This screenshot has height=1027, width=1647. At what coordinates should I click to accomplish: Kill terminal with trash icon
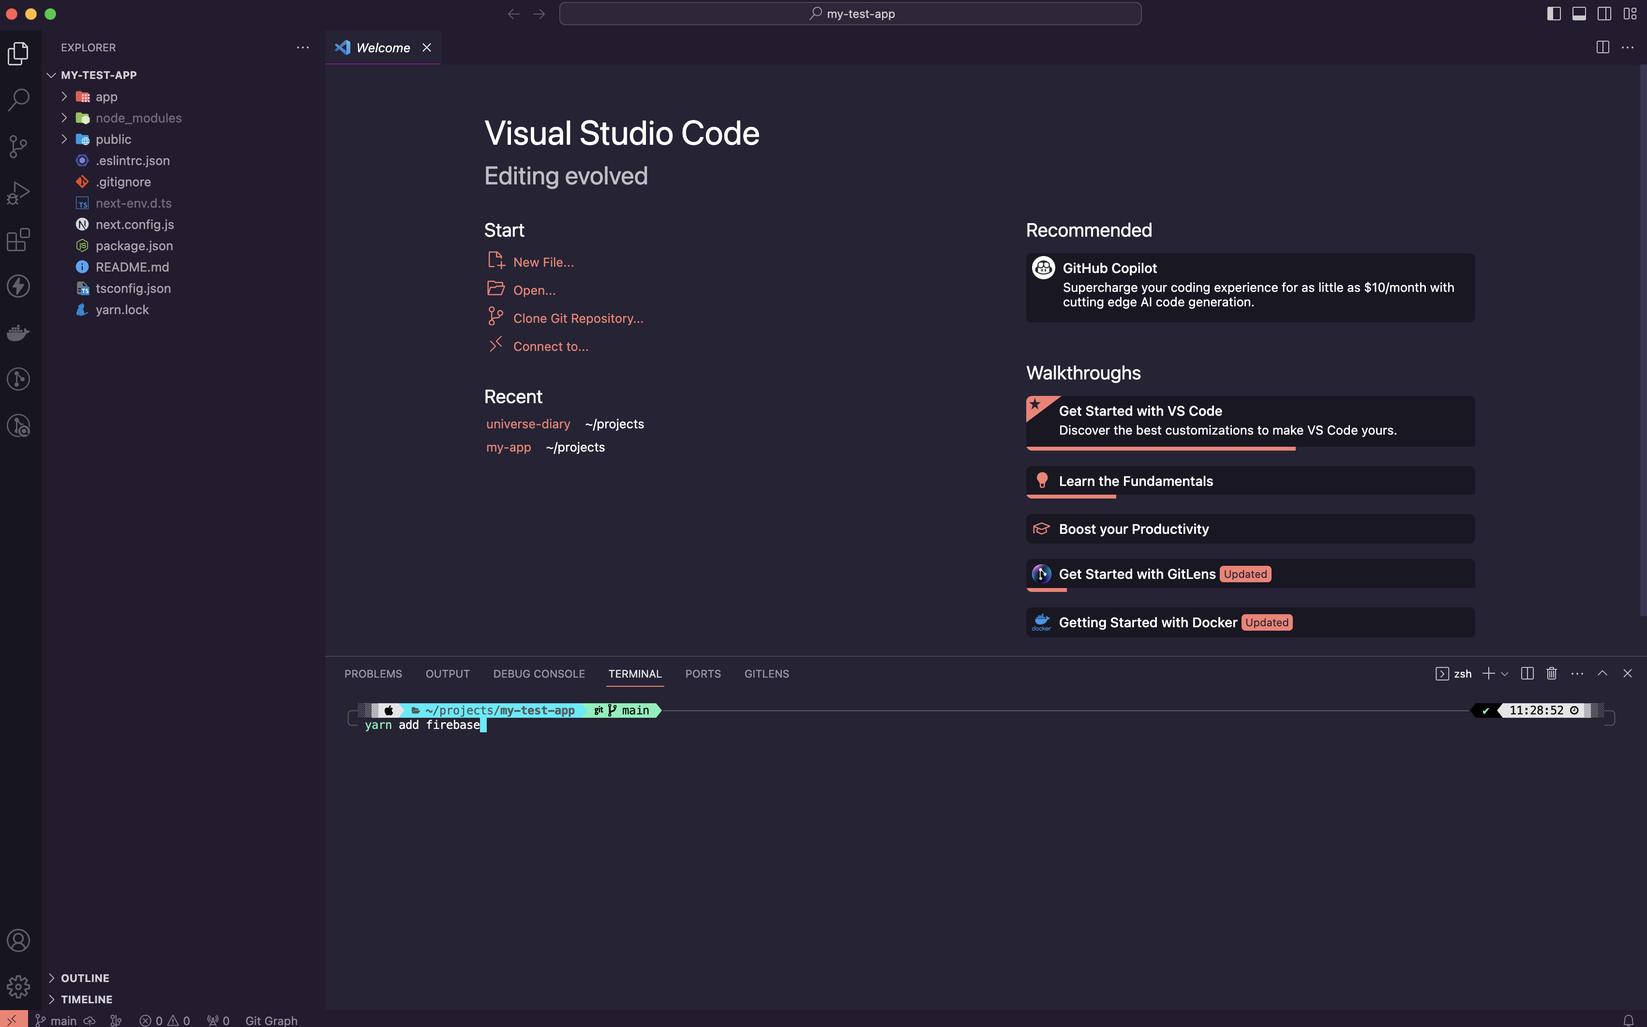[x=1552, y=673]
